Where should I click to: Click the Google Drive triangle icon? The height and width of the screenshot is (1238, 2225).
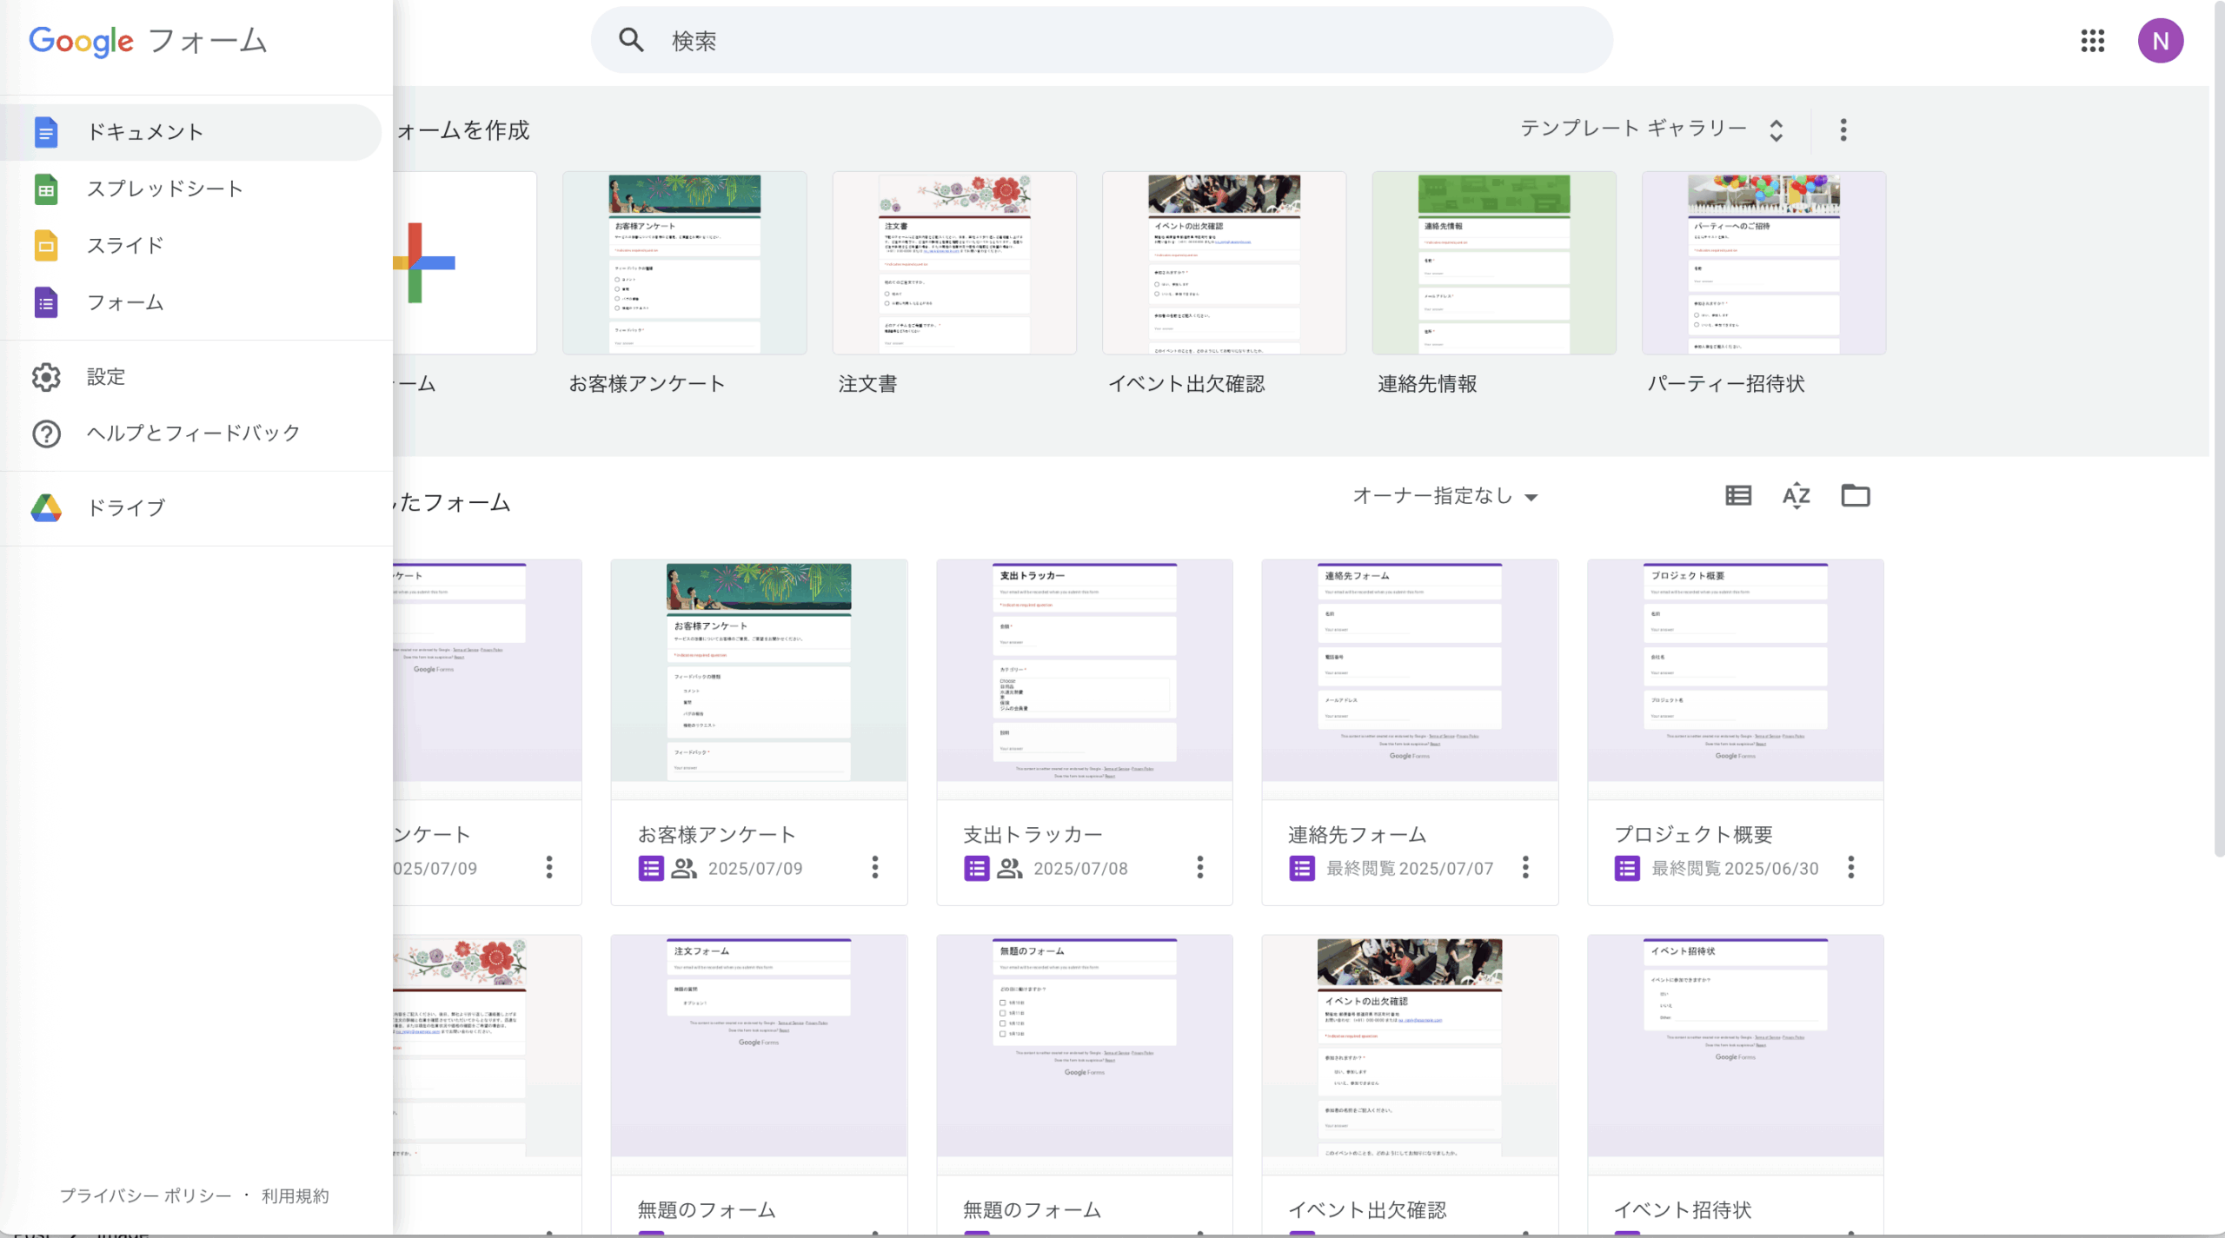46,507
